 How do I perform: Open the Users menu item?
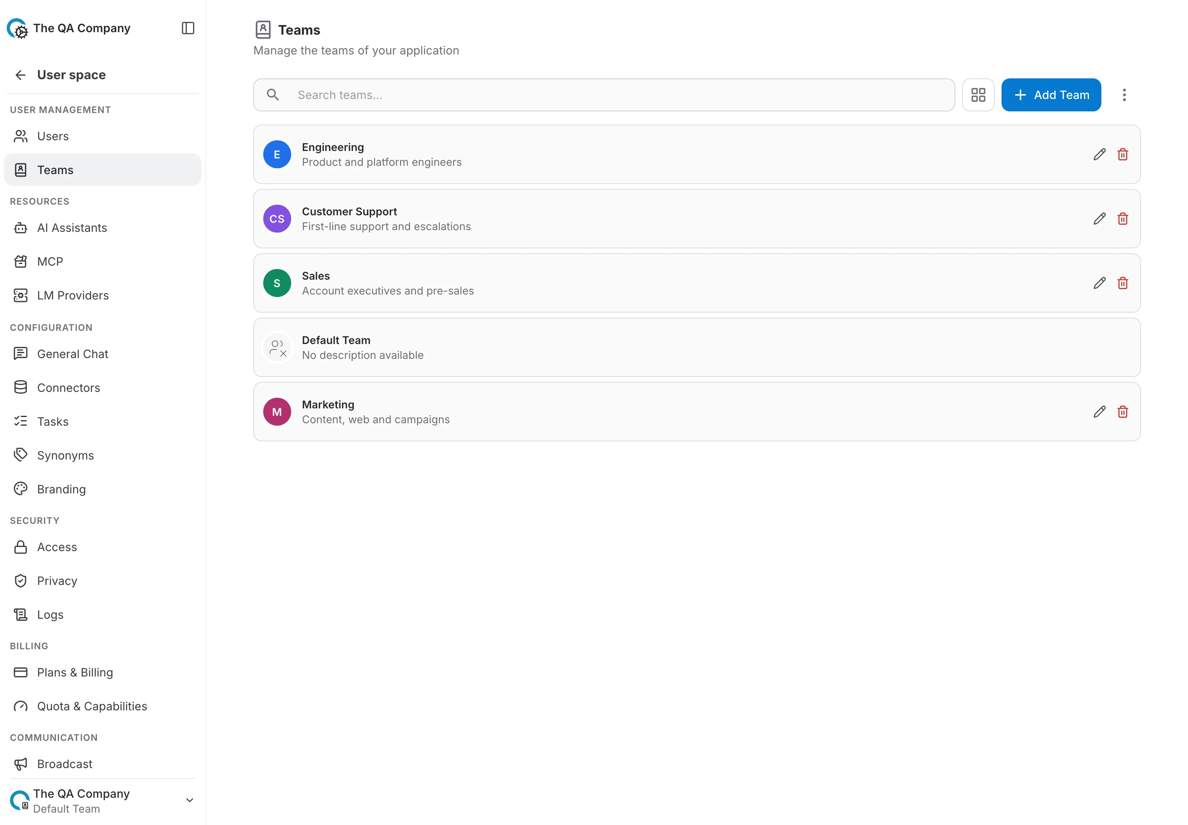coord(102,136)
